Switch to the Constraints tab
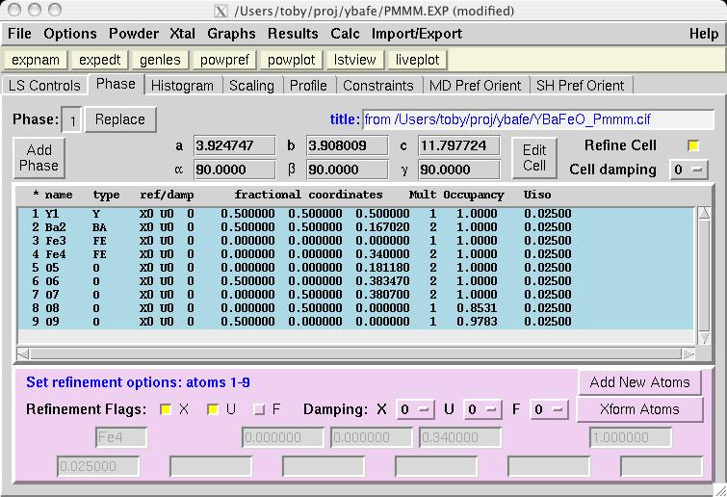 click(378, 86)
